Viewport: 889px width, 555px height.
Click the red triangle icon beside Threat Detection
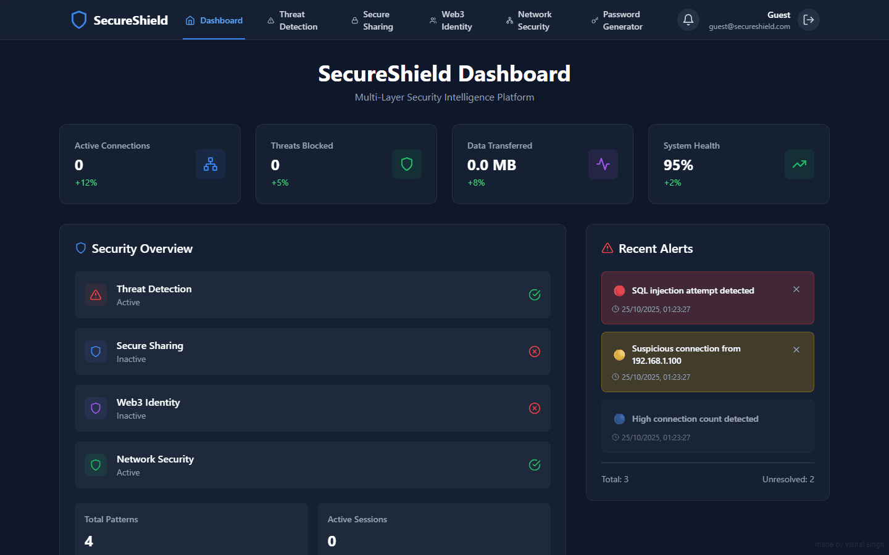tap(96, 295)
